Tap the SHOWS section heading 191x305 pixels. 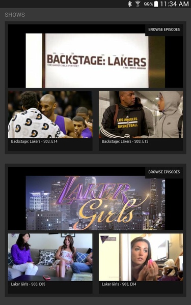[15, 15]
